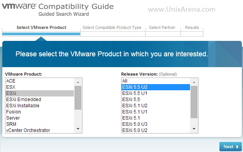The image size is (243, 152).
Task: Choose Fusion from VMware Product list
Action: 14,111
